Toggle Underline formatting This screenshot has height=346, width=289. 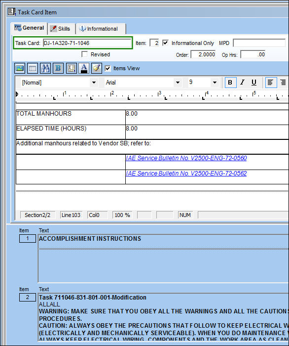click(254, 83)
